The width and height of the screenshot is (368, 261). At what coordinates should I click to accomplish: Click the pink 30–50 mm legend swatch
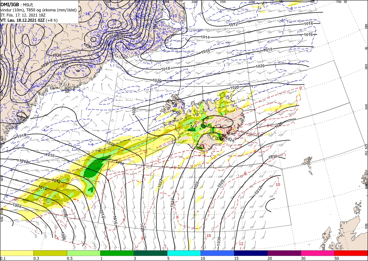tap(318, 253)
